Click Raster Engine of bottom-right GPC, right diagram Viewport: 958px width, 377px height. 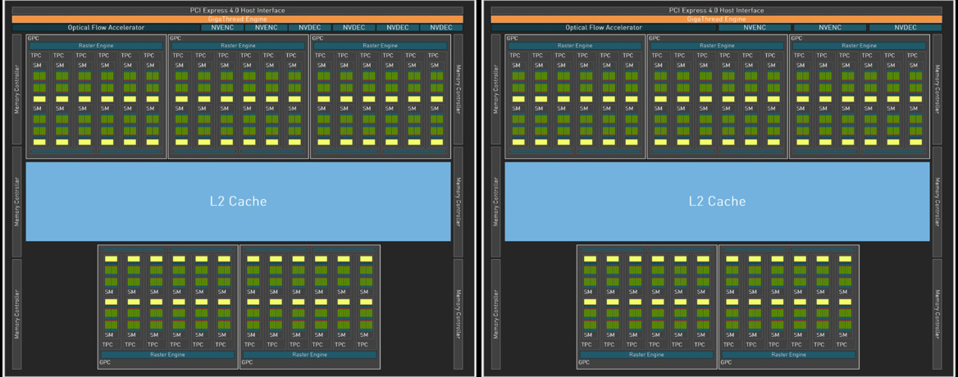(788, 354)
